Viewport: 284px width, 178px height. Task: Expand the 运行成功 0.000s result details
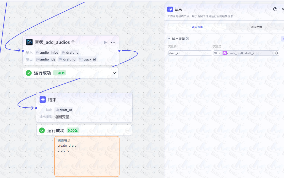(x=127, y=130)
